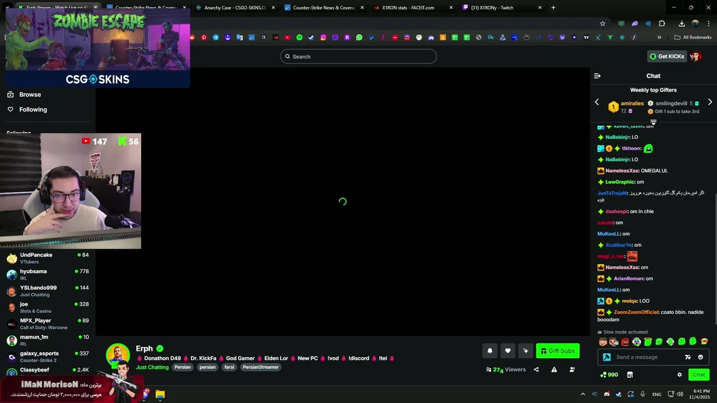Close the Anarchy Case tab
This screenshot has width=717, height=403.
(x=273, y=8)
